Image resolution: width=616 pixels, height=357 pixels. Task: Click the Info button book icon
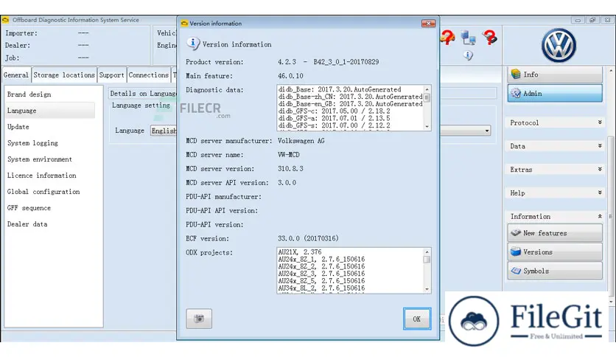coord(516,74)
